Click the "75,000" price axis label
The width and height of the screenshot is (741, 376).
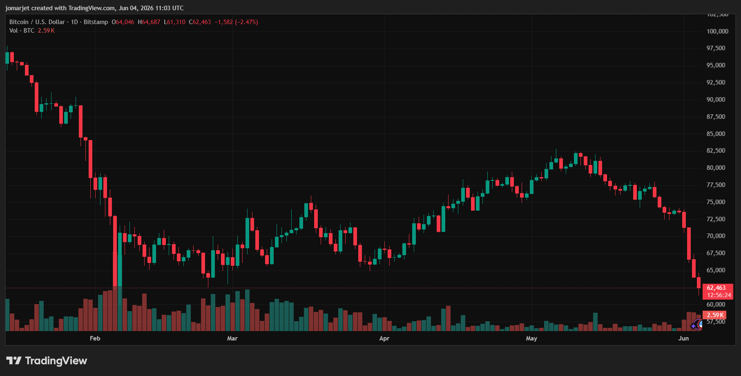click(716, 202)
